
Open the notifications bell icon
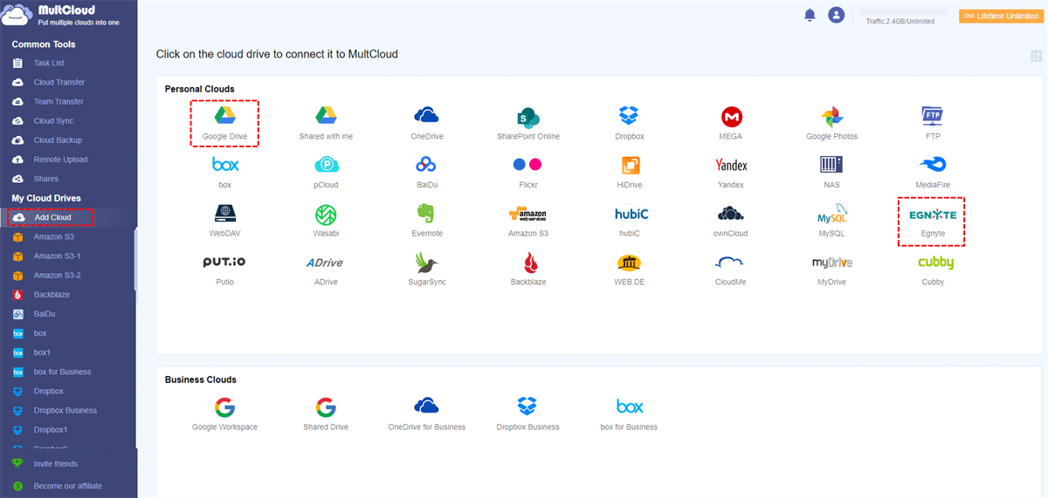810,15
